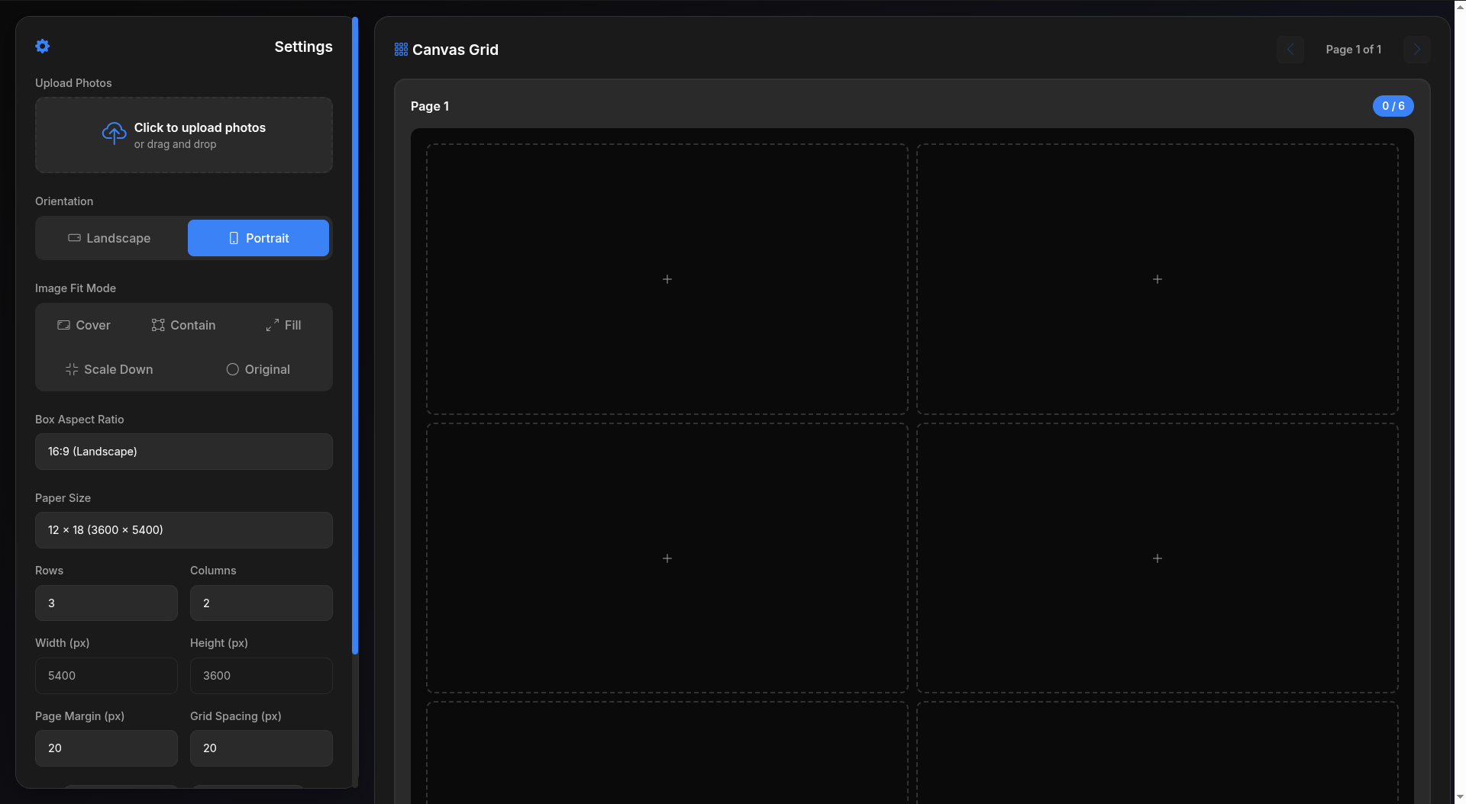Image resolution: width=1466 pixels, height=804 pixels.
Task: Go to the next page arrow
Action: click(x=1417, y=50)
